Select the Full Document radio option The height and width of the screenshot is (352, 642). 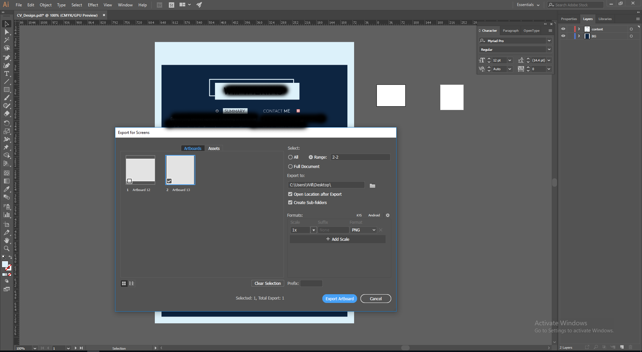290,167
